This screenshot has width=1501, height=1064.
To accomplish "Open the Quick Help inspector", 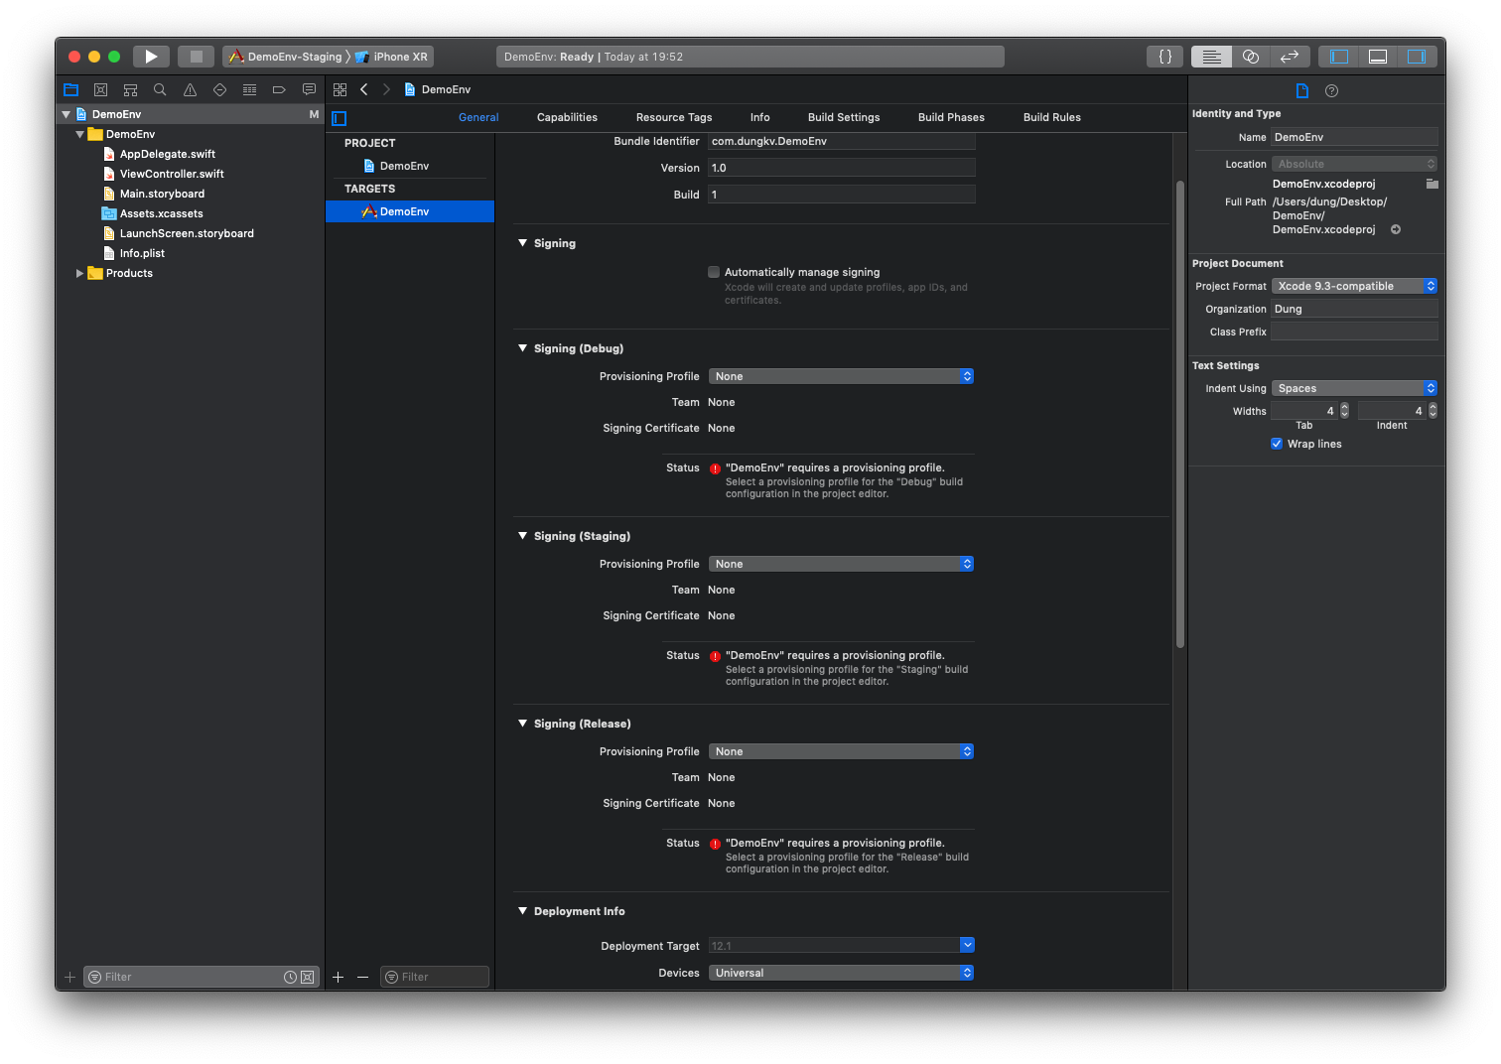I will click(1332, 90).
